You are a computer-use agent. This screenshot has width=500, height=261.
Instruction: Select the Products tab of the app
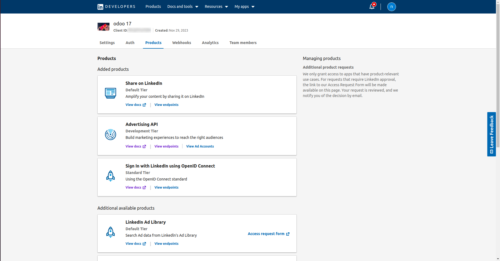point(153,43)
